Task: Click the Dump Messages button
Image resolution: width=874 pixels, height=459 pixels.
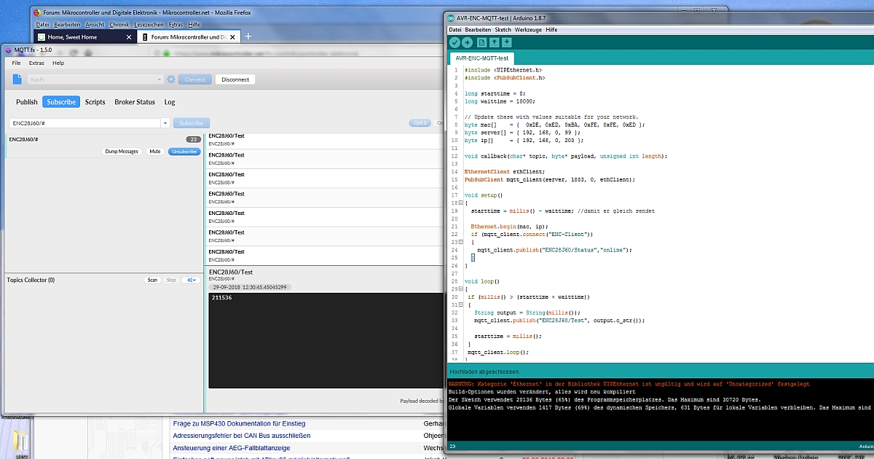Action: (122, 152)
